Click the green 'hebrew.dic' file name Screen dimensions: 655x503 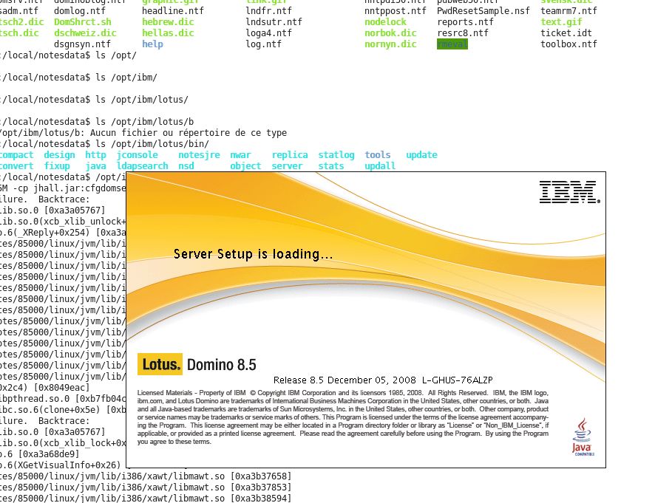coord(168,22)
